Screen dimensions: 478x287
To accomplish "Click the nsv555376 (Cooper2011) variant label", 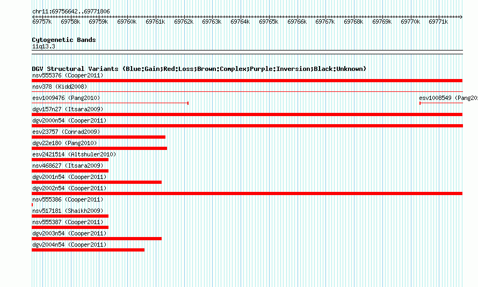I will (x=68, y=75).
